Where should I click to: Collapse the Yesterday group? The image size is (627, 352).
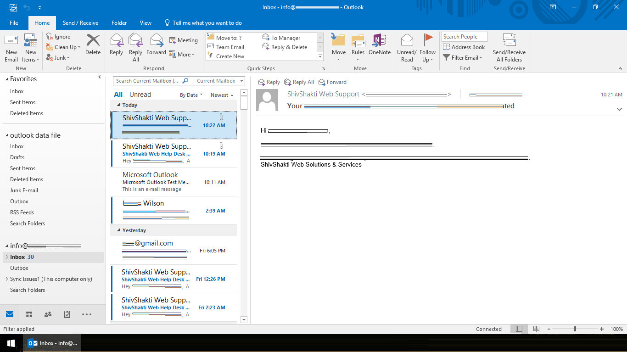point(119,230)
